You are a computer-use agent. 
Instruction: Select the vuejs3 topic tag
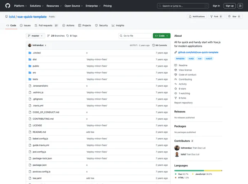click(x=209, y=58)
